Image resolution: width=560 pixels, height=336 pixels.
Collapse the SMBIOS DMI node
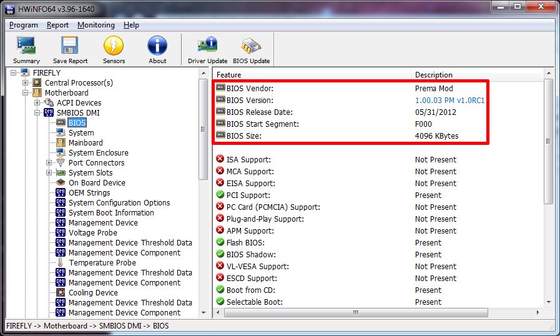pyautogui.click(x=37, y=112)
